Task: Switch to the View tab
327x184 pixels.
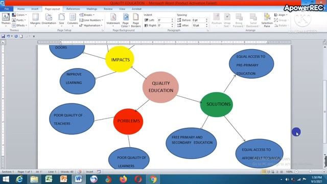Action: pos(122,9)
